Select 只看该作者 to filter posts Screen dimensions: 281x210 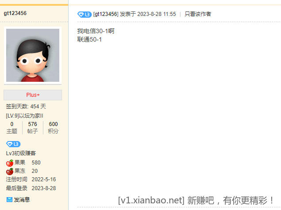(x=198, y=14)
